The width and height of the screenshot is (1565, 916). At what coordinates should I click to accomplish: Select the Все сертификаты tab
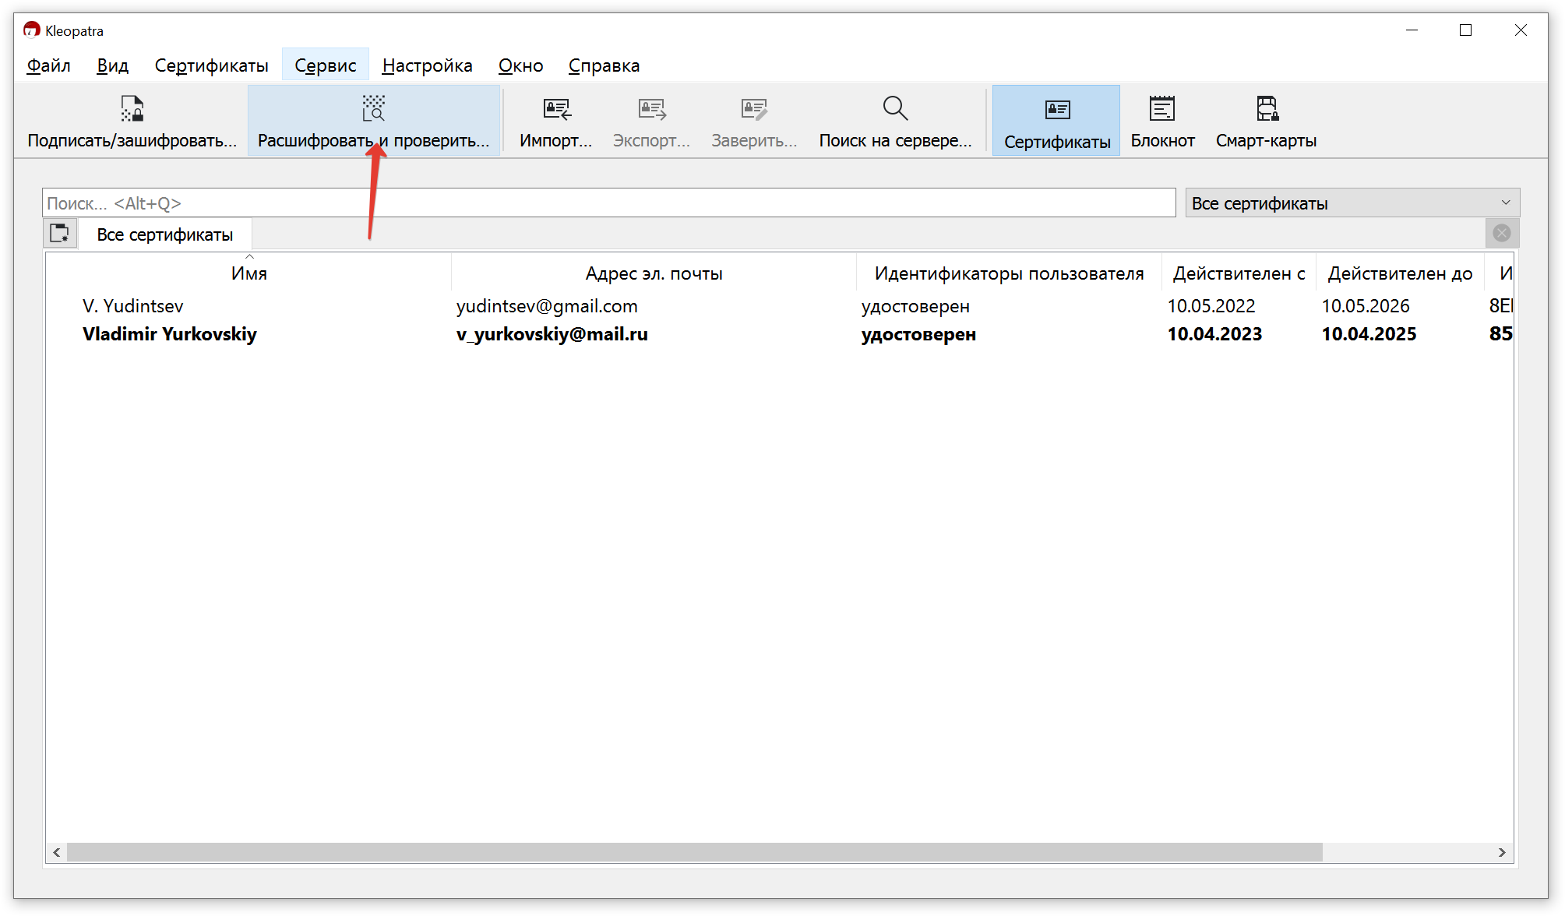(164, 234)
